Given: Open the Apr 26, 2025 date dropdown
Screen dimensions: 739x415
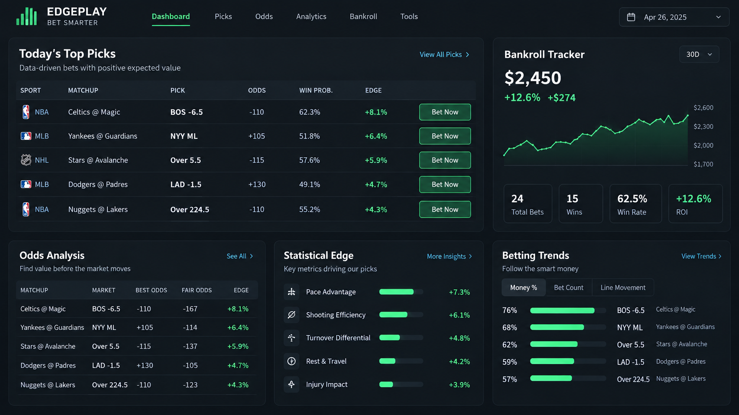Looking at the screenshot, I should (x=674, y=17).
